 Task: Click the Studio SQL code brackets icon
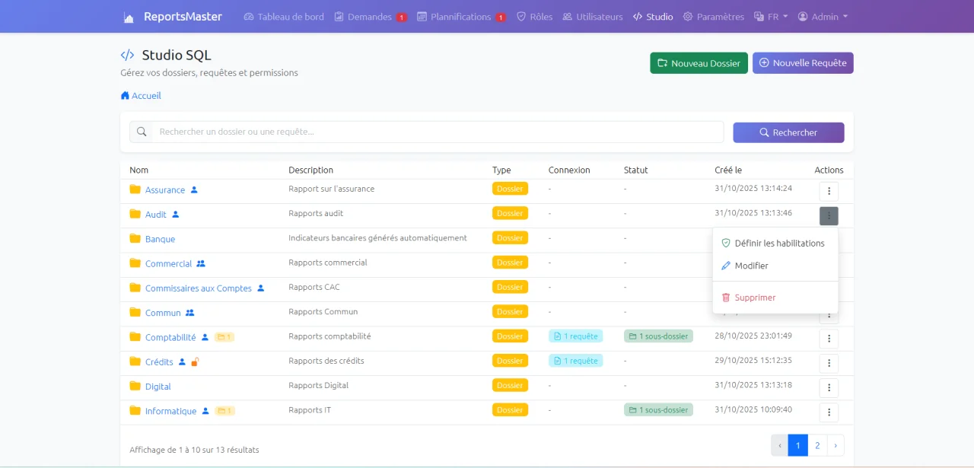click(x=127, y=55)
